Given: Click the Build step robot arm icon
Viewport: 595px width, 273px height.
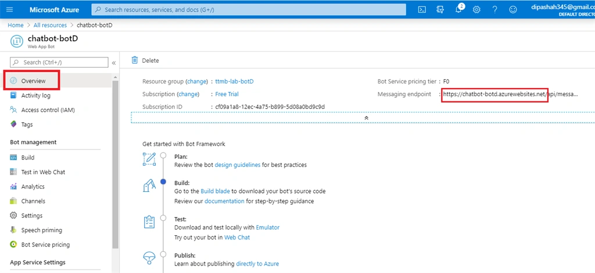Looking at the screenshot, I should pos(149,185).
